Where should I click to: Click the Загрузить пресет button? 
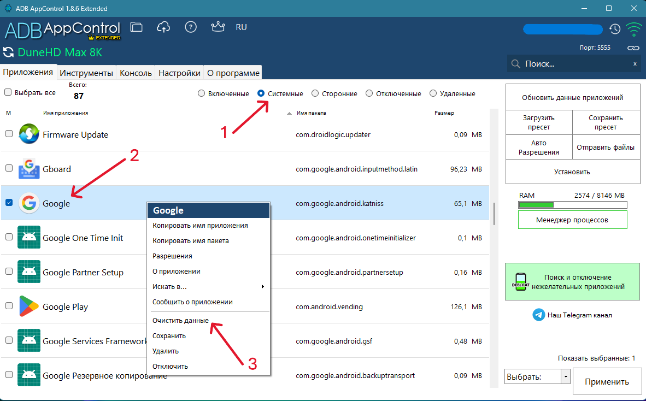click(x=539, y=122)
